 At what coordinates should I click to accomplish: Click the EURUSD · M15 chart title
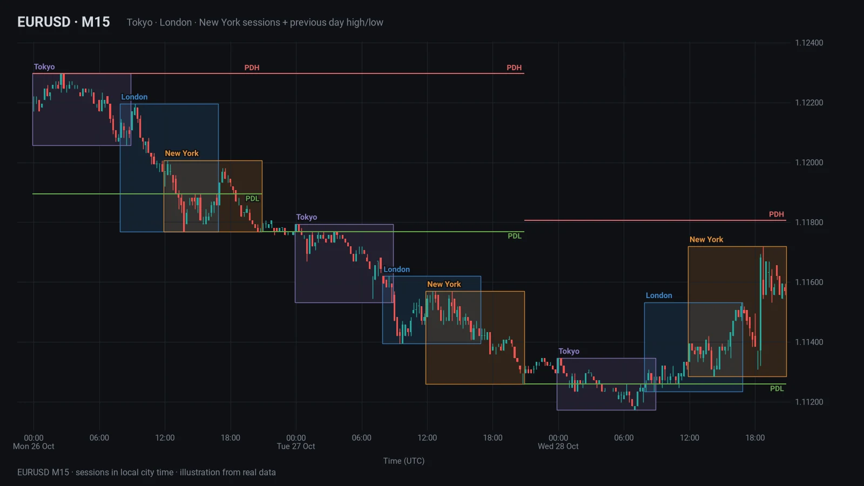[x=64, y=22]
